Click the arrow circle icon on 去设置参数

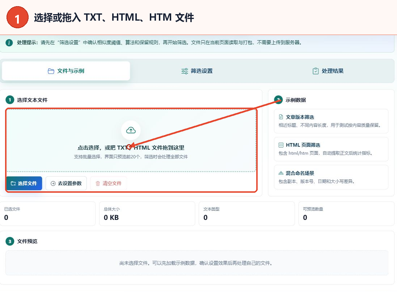[53, 184]
